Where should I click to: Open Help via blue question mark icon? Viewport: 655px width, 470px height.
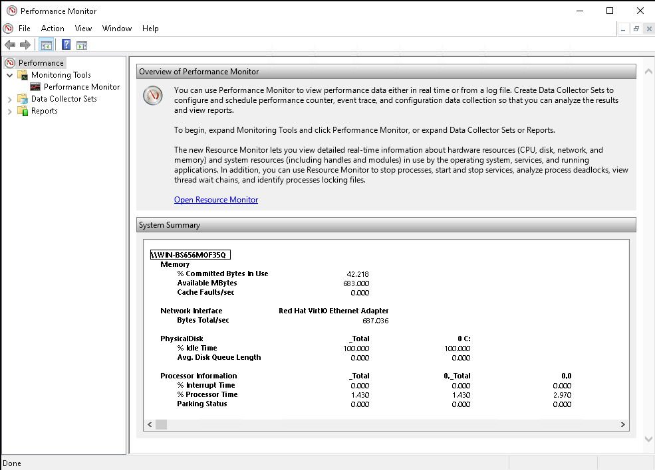coord(66,44)
